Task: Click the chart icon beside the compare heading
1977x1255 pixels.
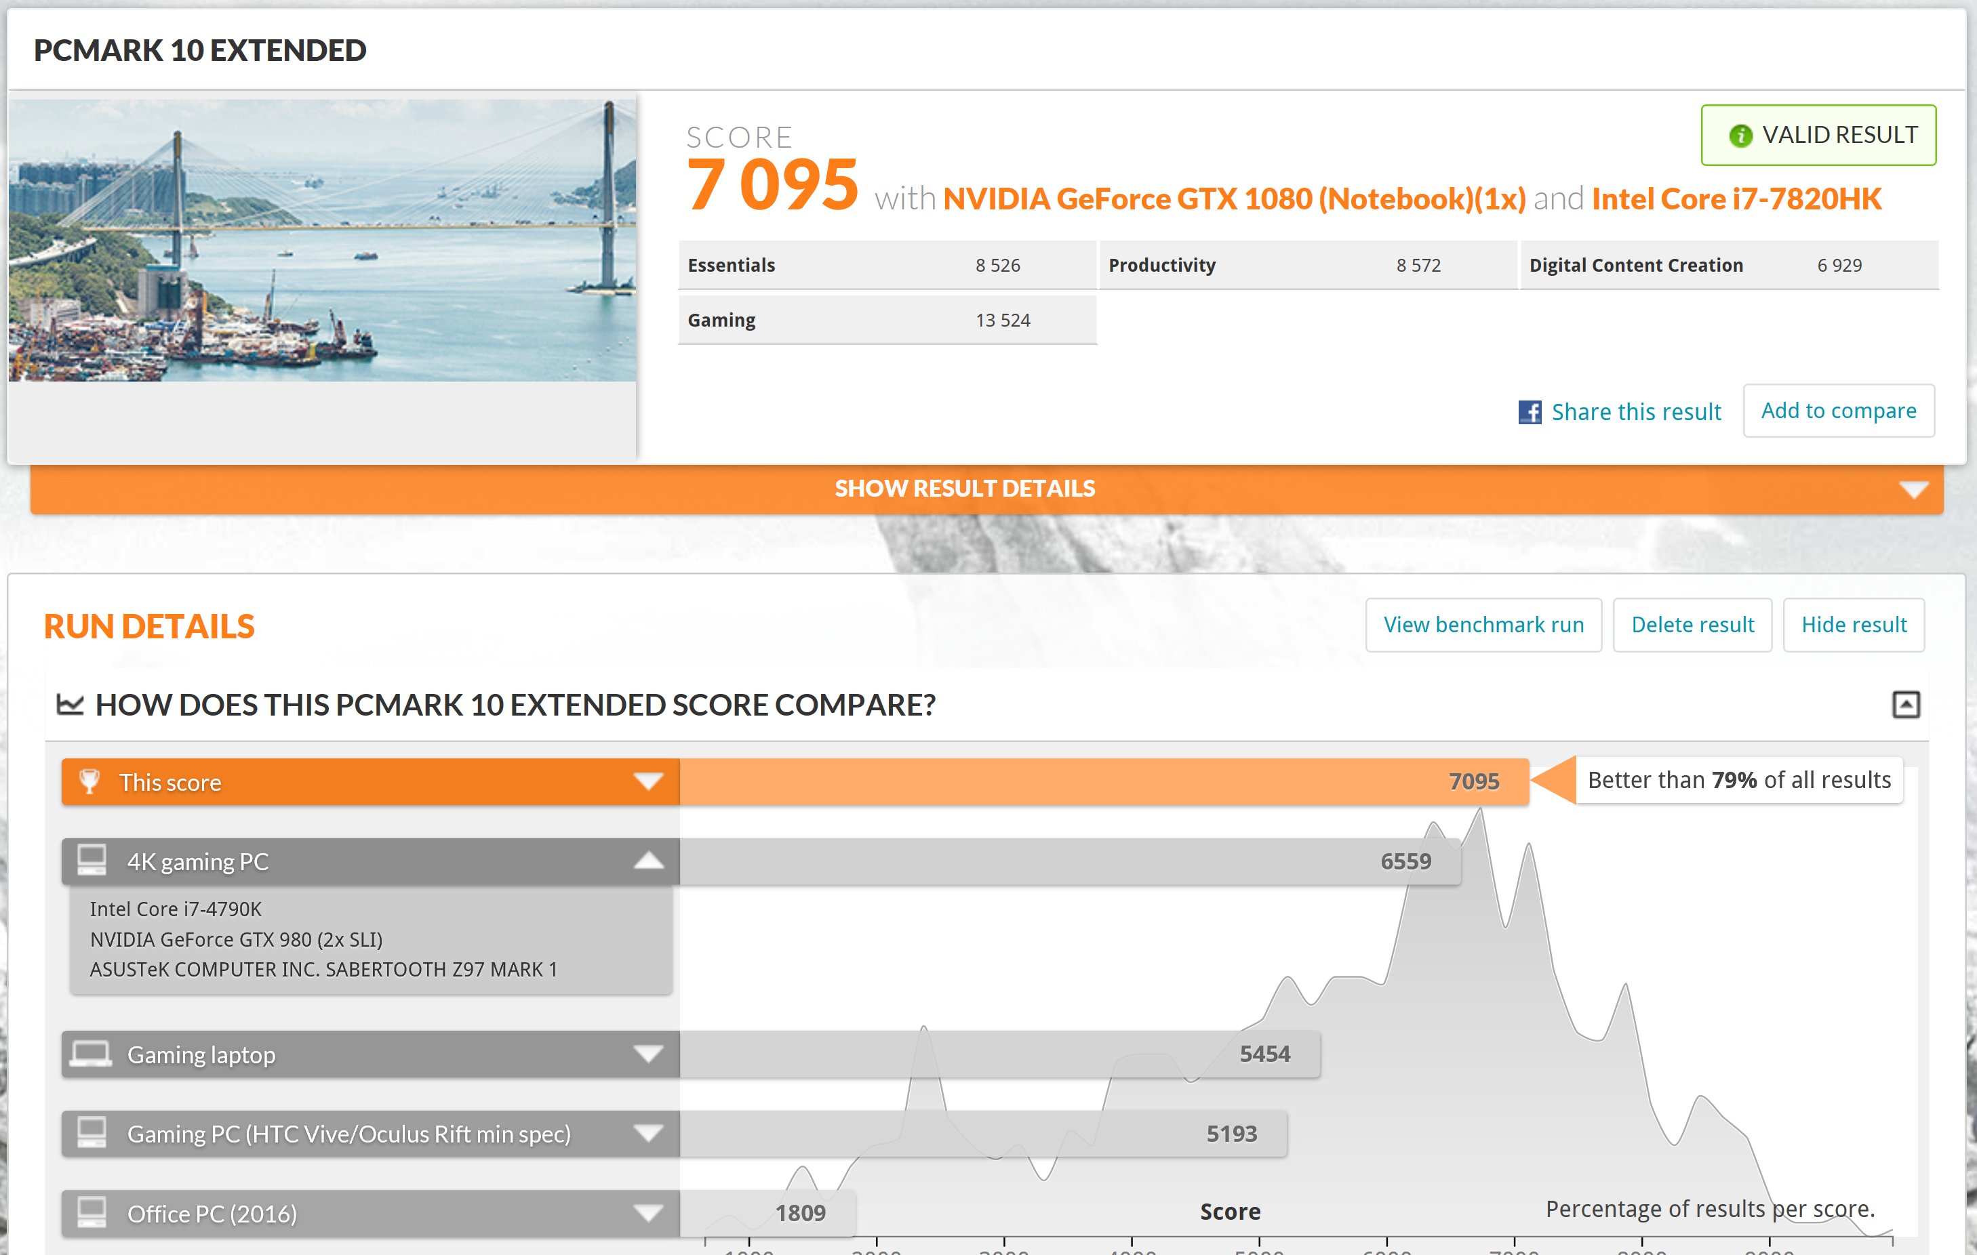Action: coord(70,704)
